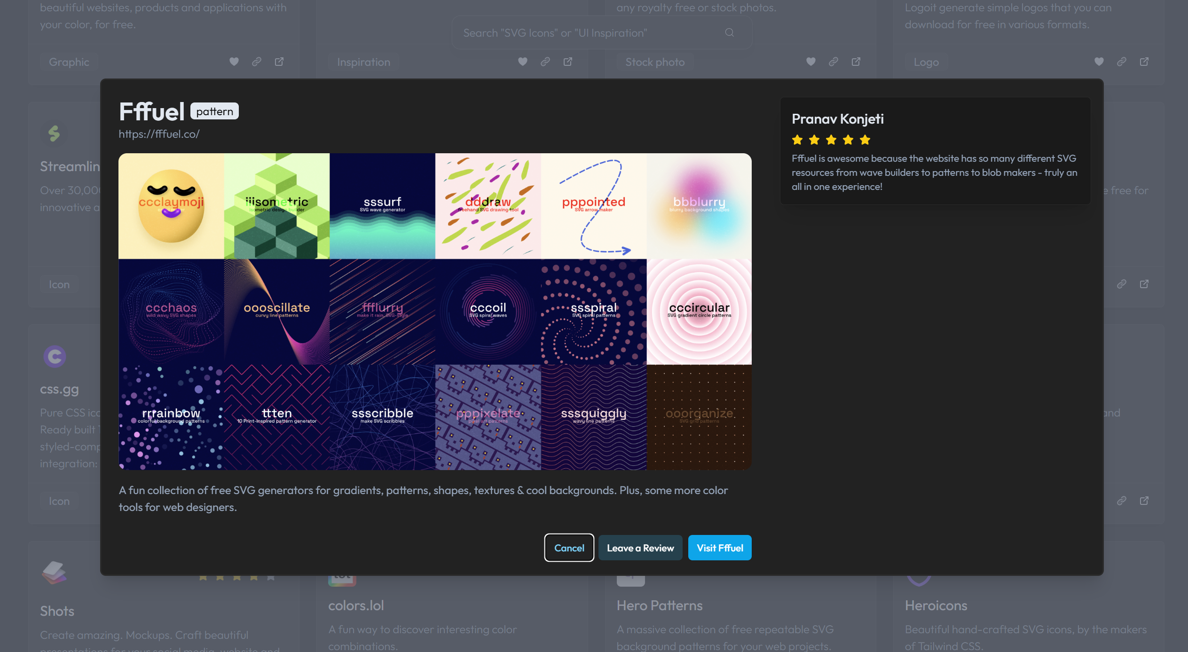Open the Hero Patterns card title

click(x=659, y=605)
